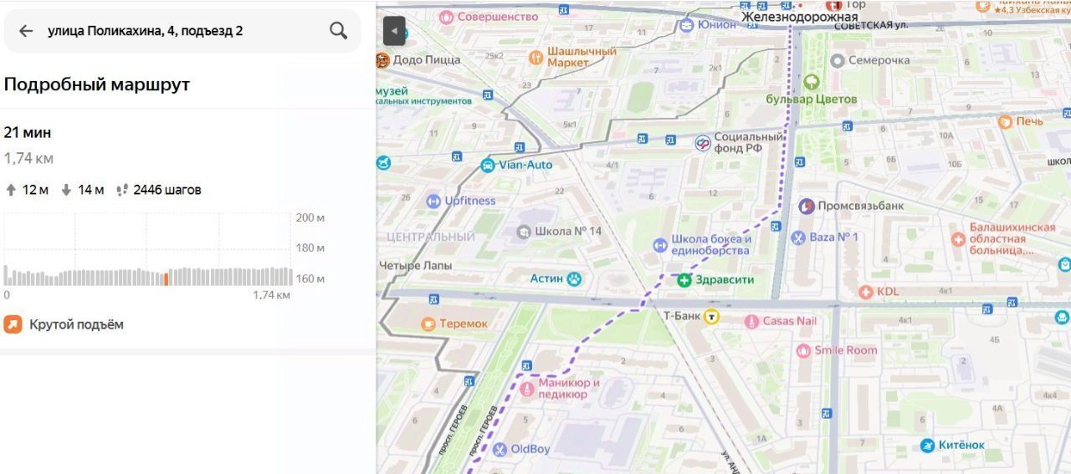Click the Подробный маршрут heading

[97, 84]
